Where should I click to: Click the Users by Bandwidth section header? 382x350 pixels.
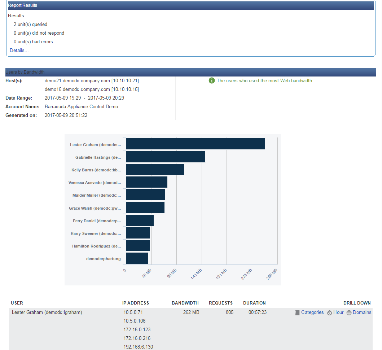(191, 72)
